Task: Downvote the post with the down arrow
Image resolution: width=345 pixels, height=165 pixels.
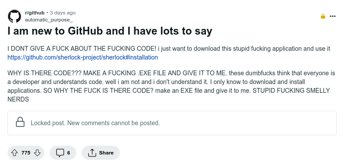Action: pyautogui.click(x=37, y=153)
